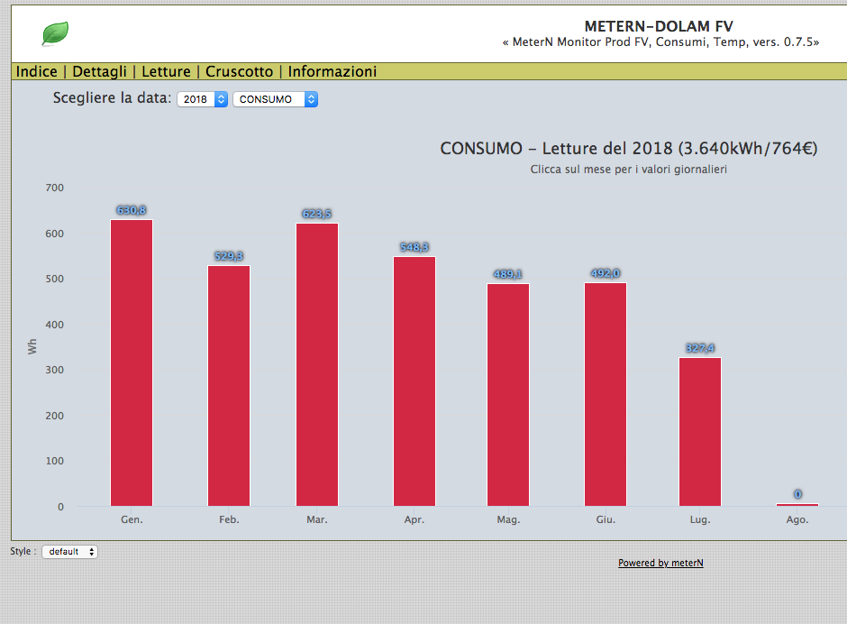Click the green leaf logo icon
Viewport: 847px width, 624px height.
(x=55, y=33)
